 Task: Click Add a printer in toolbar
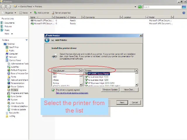point(41,13)
